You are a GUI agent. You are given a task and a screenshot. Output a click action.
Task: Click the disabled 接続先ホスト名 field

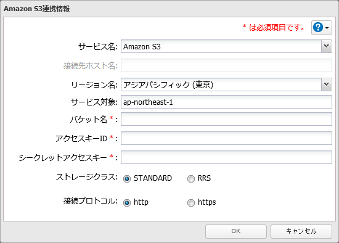click(x=226, y=65)
